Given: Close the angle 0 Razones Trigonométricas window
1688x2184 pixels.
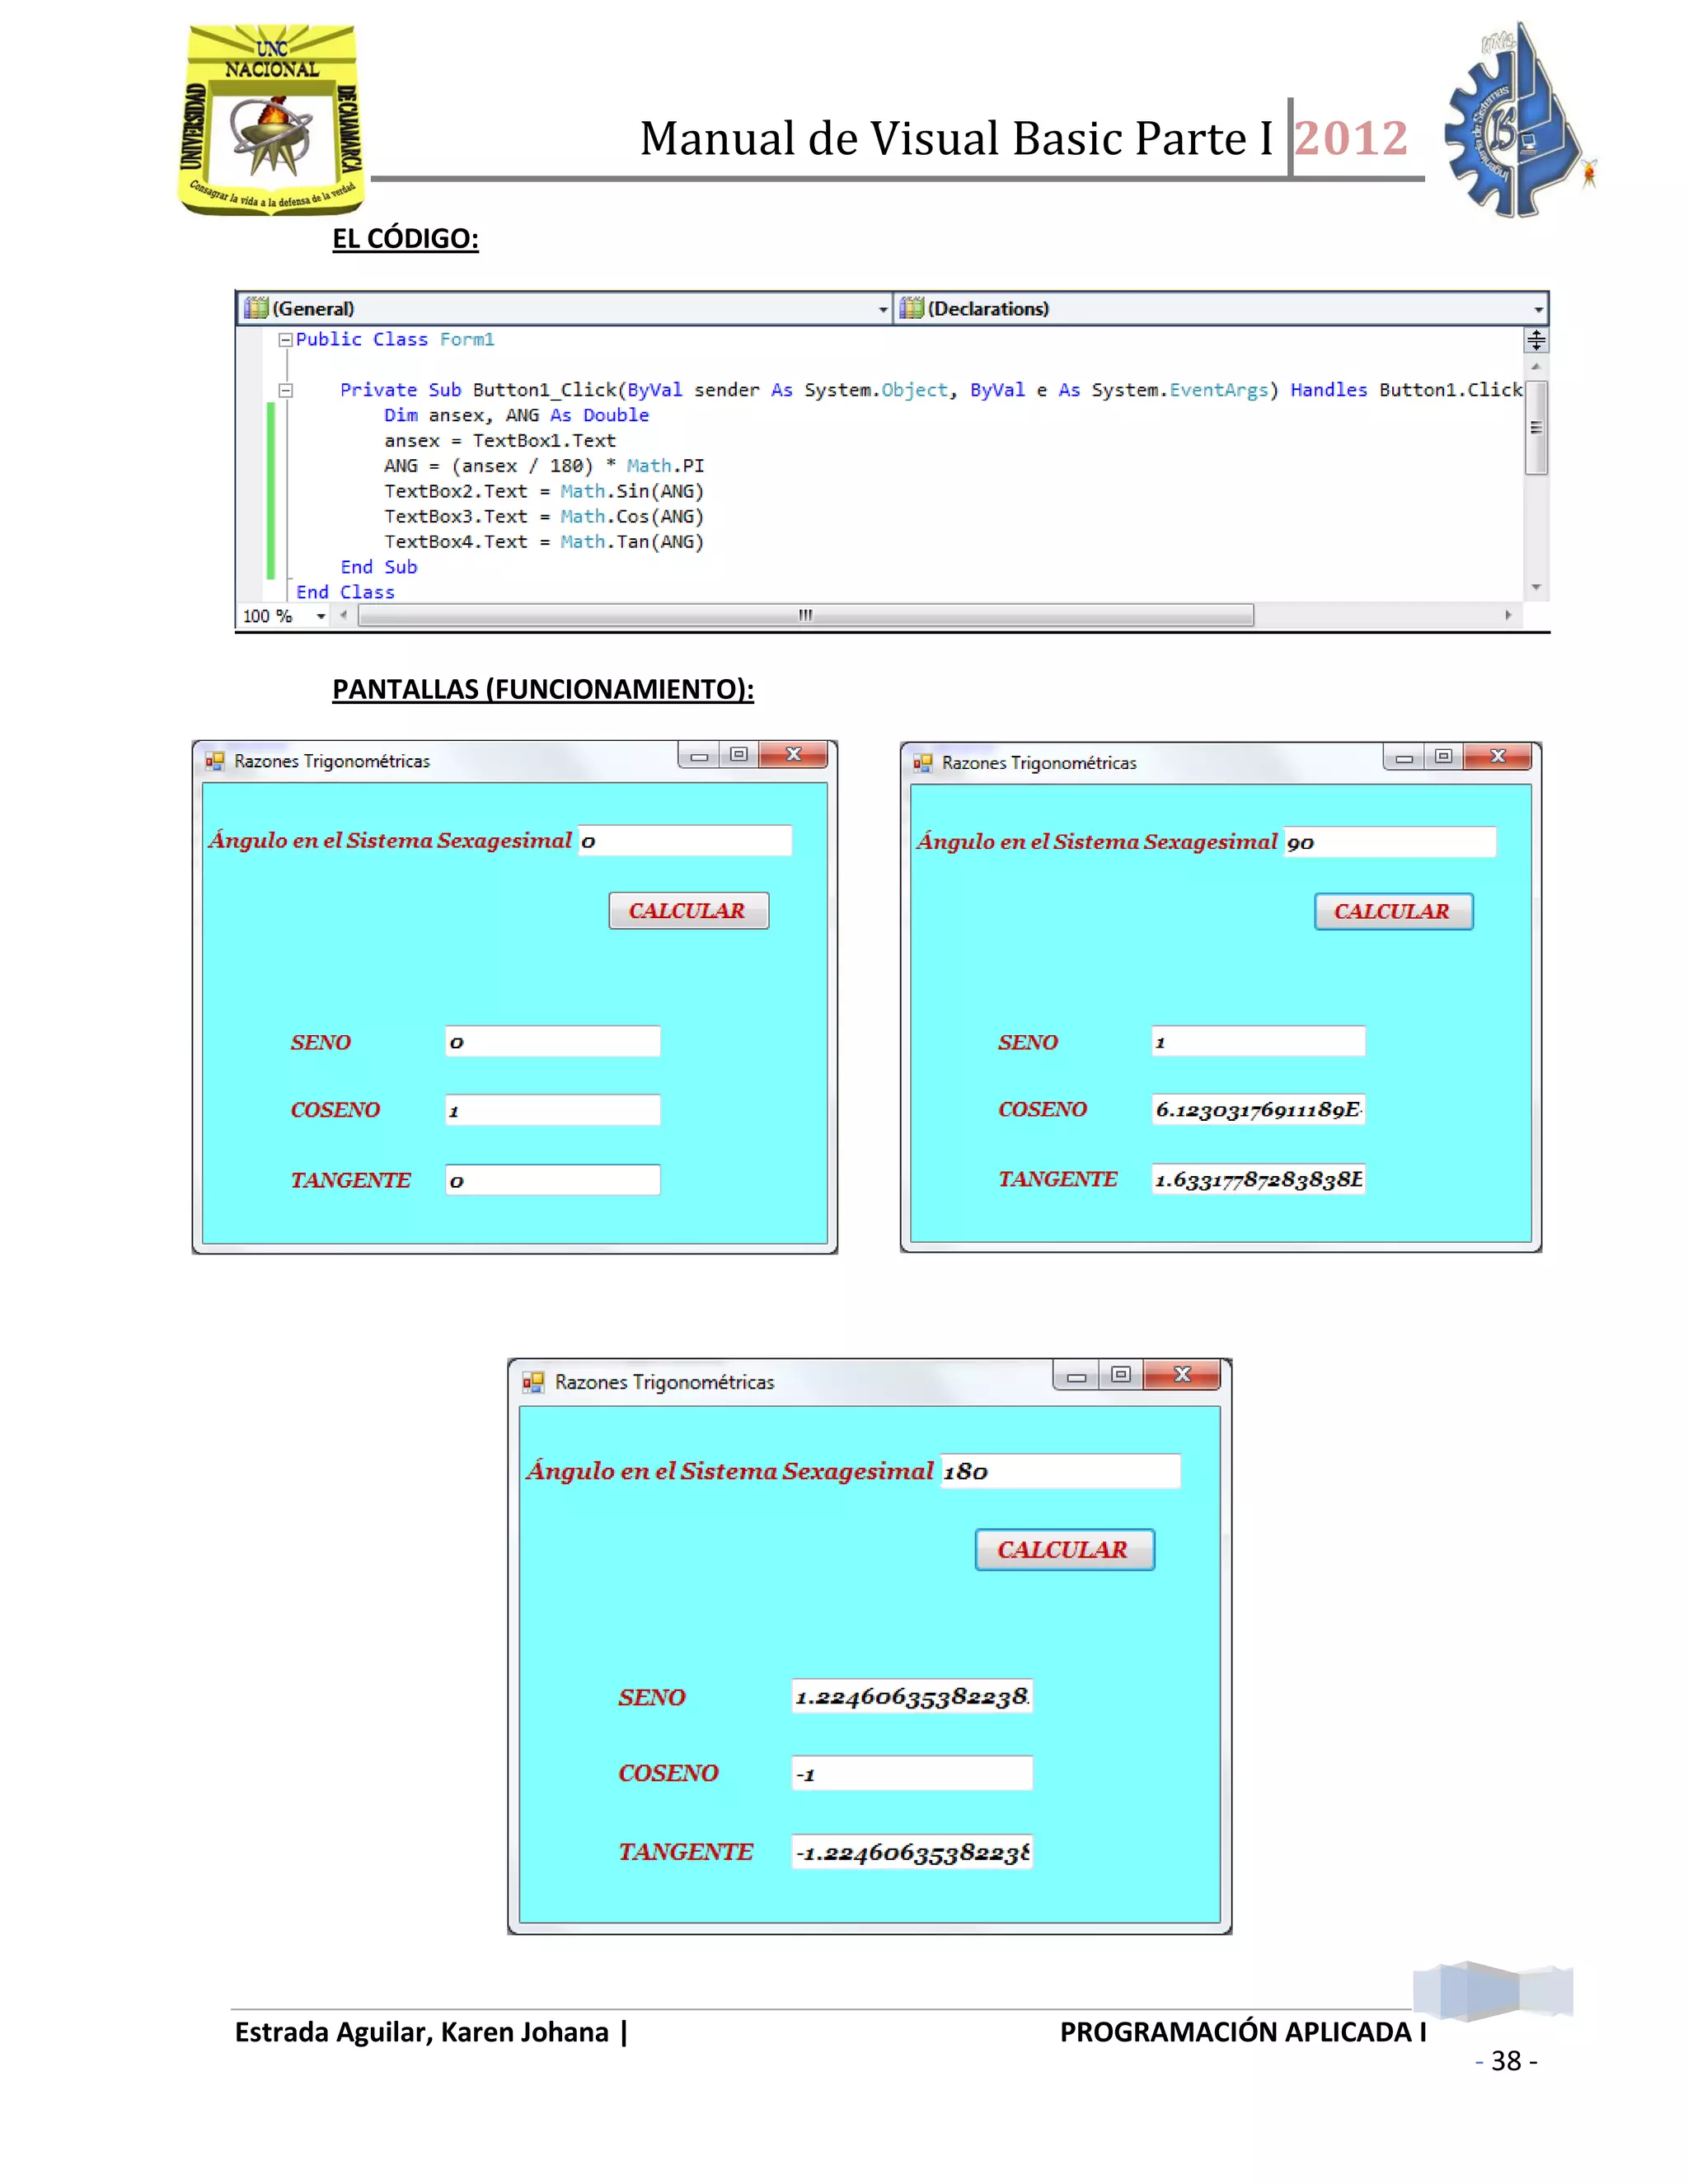Looking at the screenshot, I should [x=794, y=755].
